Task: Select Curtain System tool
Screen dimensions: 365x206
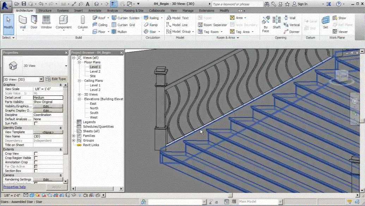Action: (126, 18)
